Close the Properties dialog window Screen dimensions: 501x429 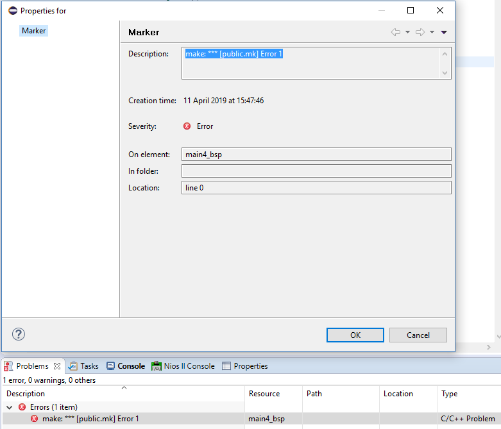[x=440, y=10]
